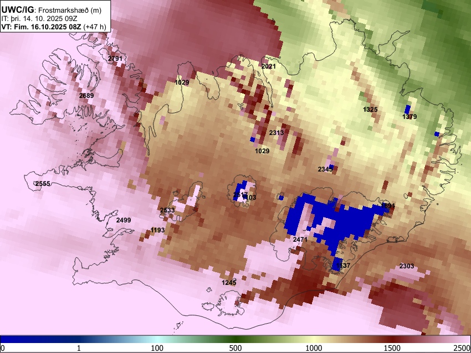Click the 2345 value label

tap(325, 169)
